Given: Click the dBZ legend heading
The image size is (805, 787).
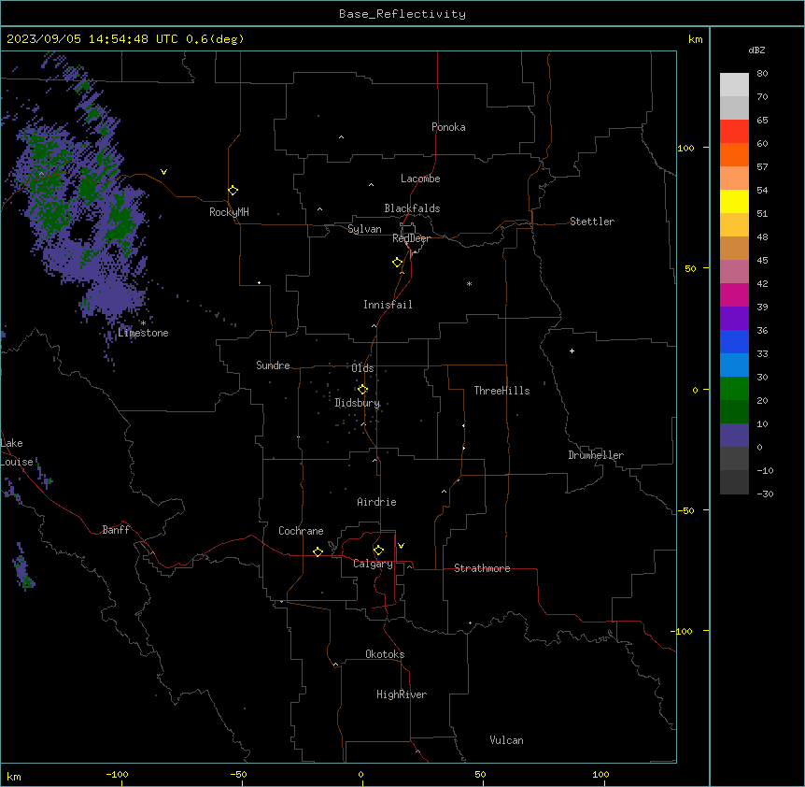Looking at the screenshot, I should (x=756, y=50).
